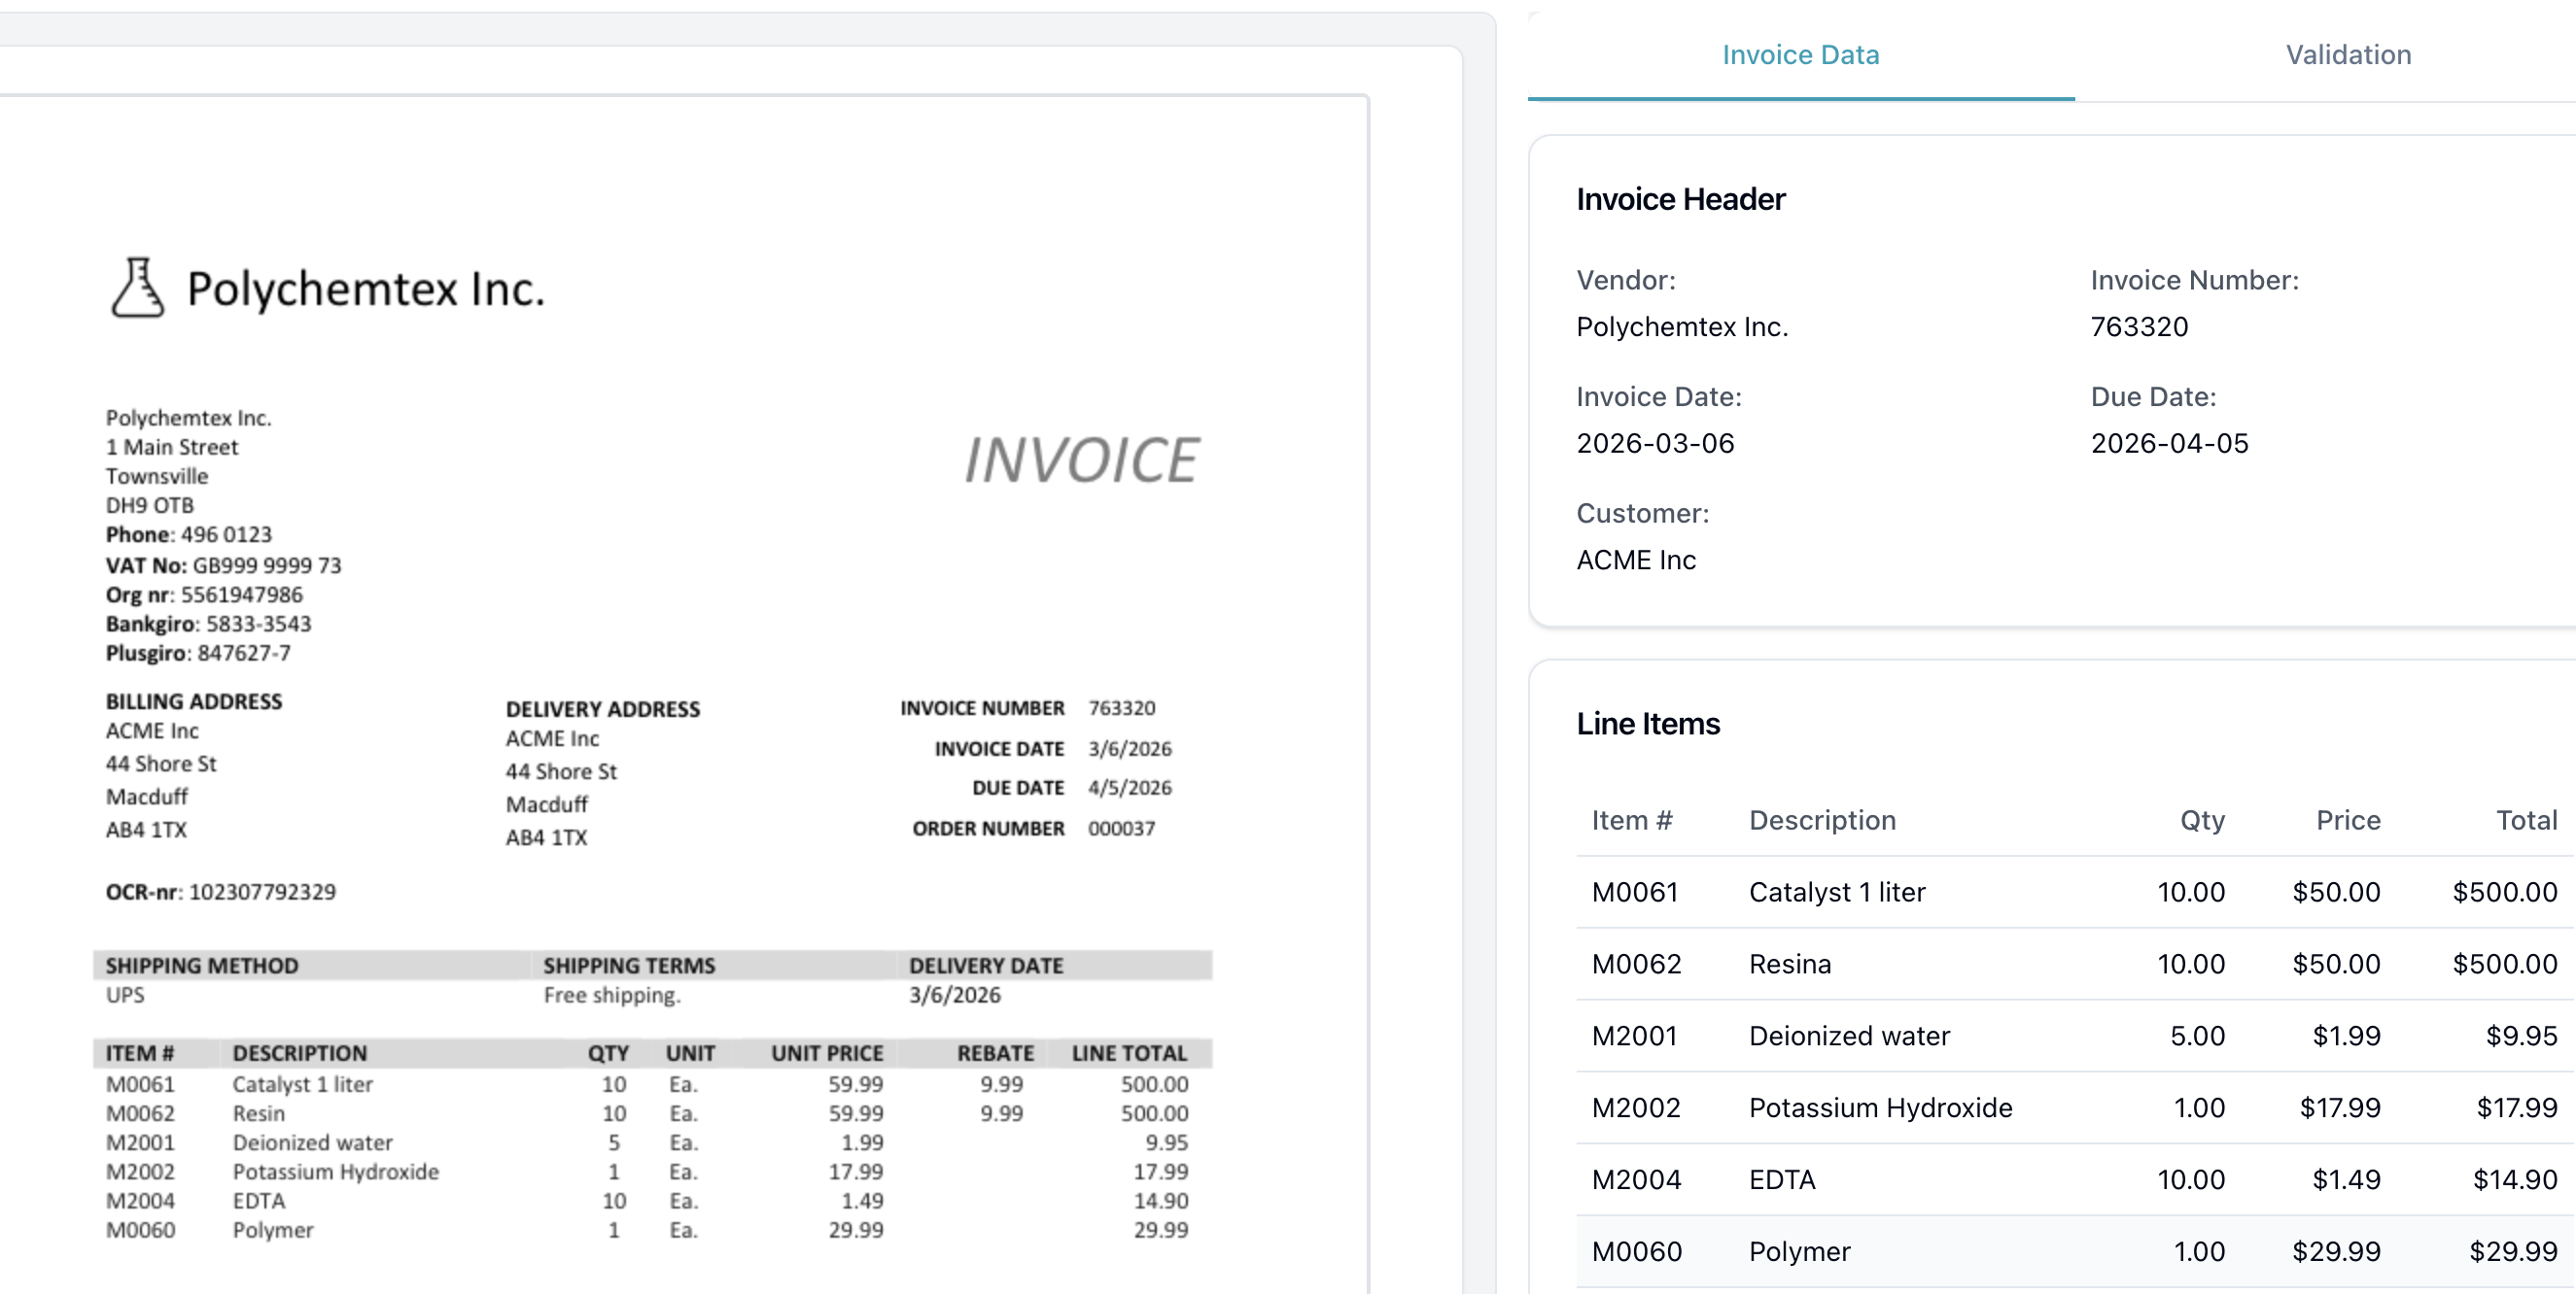Select the M0062 row in Line Items panel
This screenshot has width=2576, height=1294.
[x=2075, y=965]
